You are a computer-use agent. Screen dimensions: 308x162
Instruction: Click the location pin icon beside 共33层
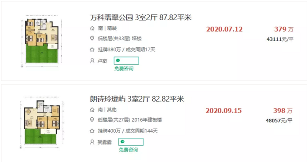click(92, 38)
